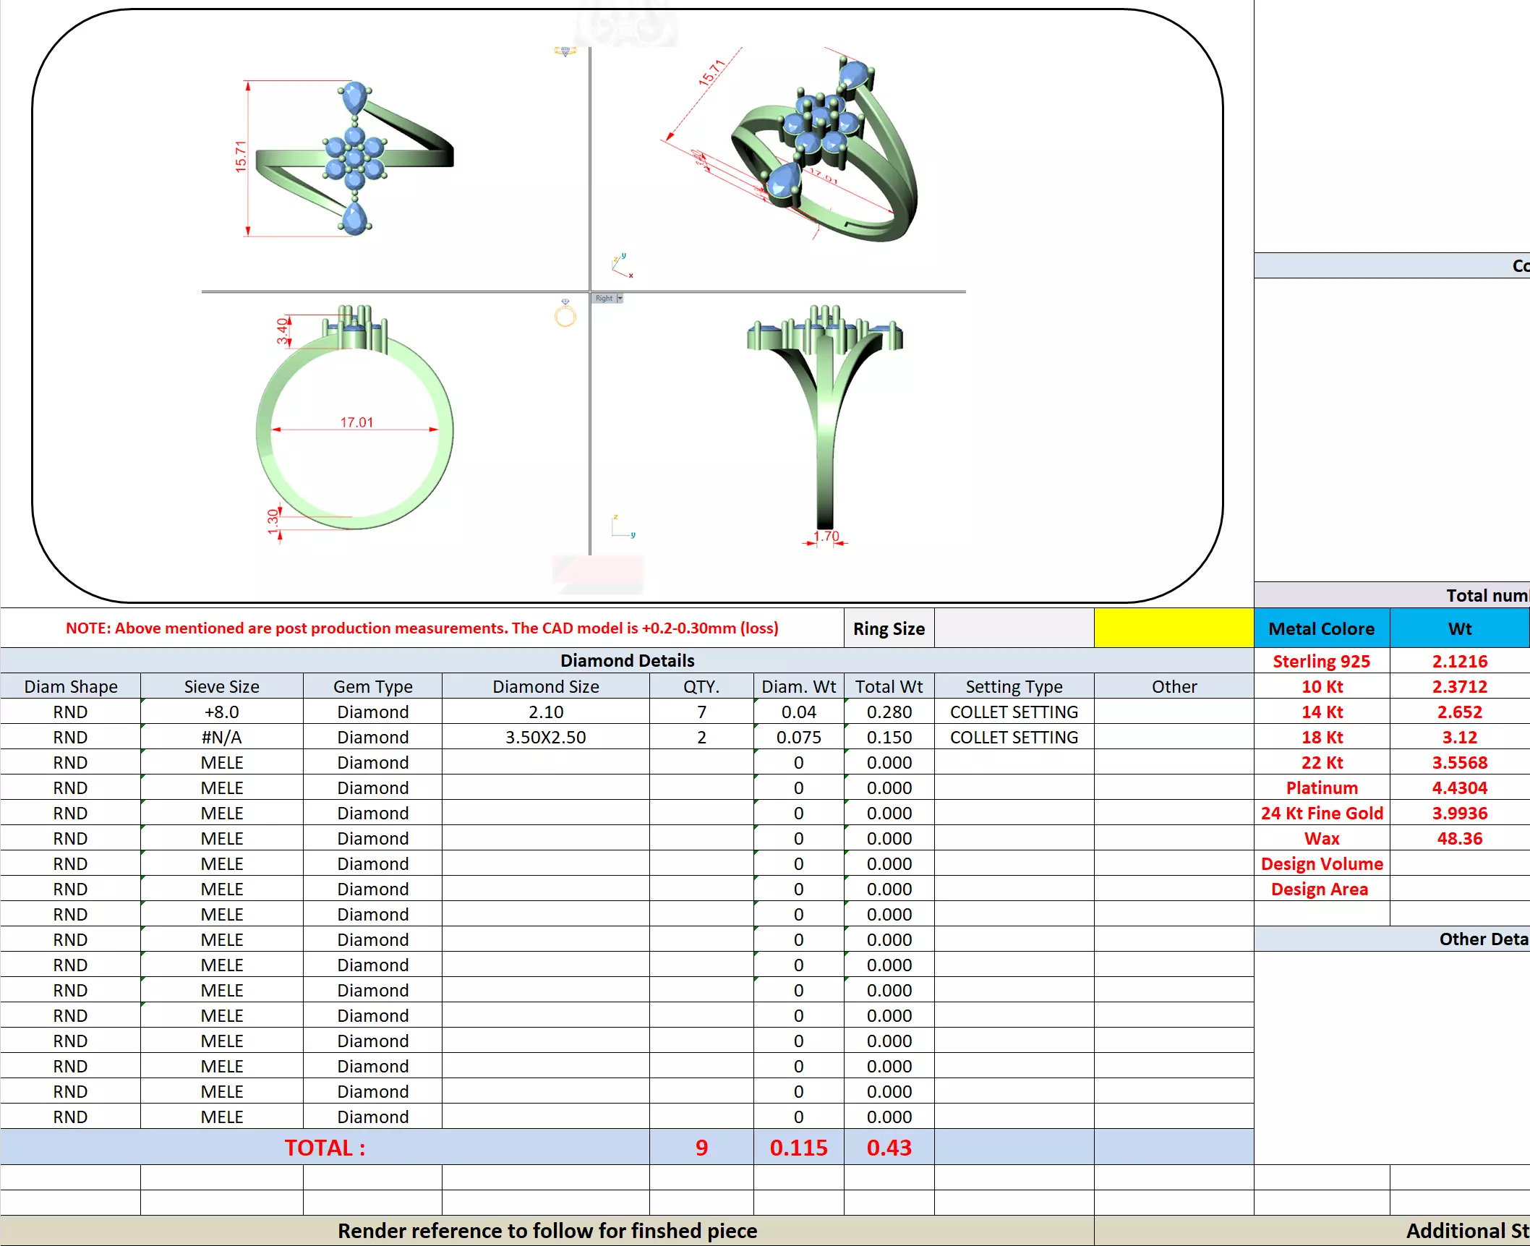Click the ZY axis indicator in right view
This screenshot has height=1246, width=1530.
tap(622, 527)
